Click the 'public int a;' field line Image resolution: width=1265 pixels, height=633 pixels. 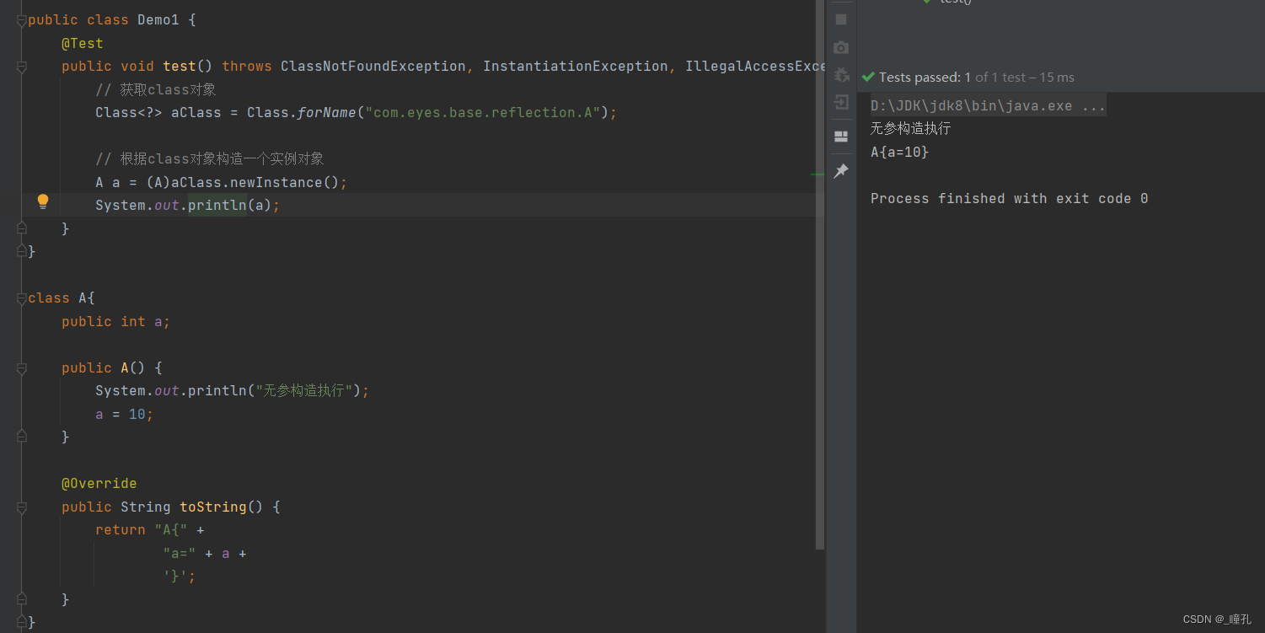pyautogui.click(x=115, y=322)
